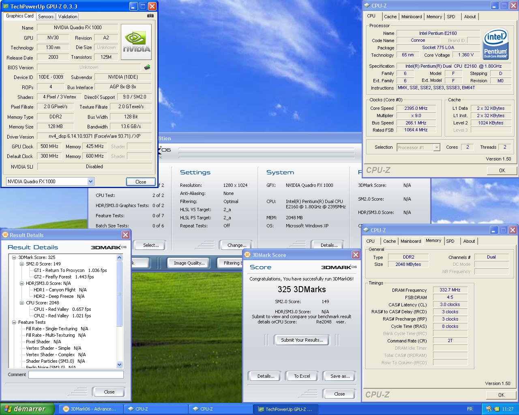Open second CPU-Z taskbar item

221,409
